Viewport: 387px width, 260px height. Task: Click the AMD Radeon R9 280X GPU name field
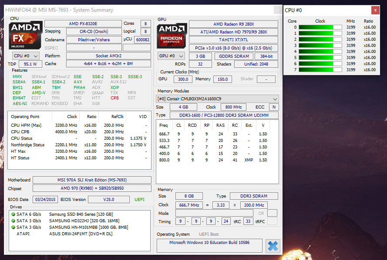[233, 24]
